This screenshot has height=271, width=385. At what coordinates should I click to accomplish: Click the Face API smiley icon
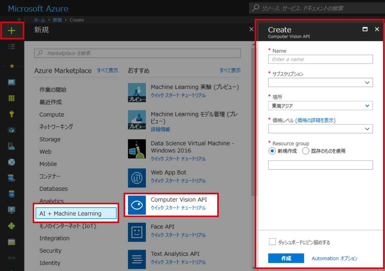point(137,232)
